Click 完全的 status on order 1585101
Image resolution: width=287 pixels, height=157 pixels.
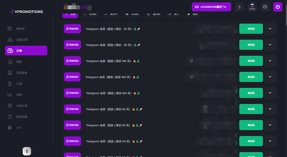(251, 77)
